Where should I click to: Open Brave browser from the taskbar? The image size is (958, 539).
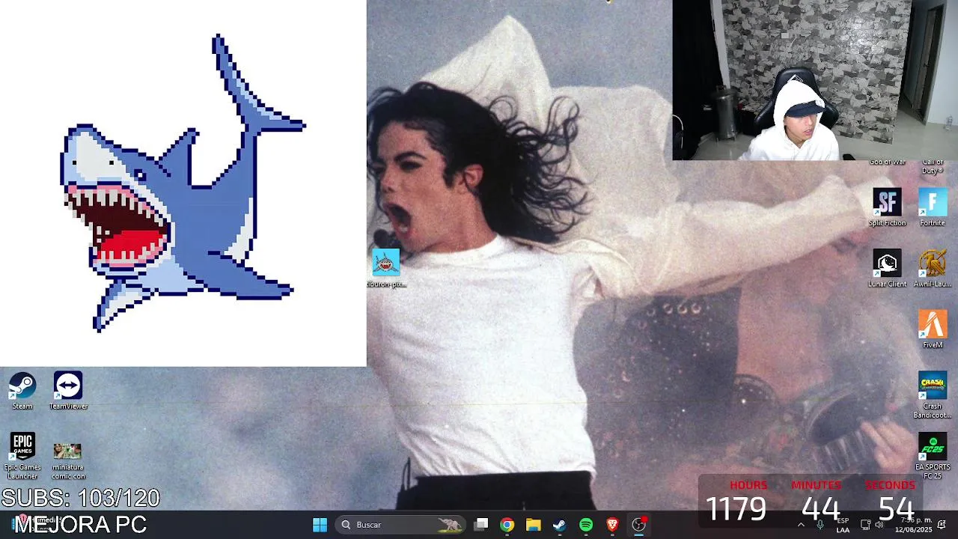click(612, 525)
